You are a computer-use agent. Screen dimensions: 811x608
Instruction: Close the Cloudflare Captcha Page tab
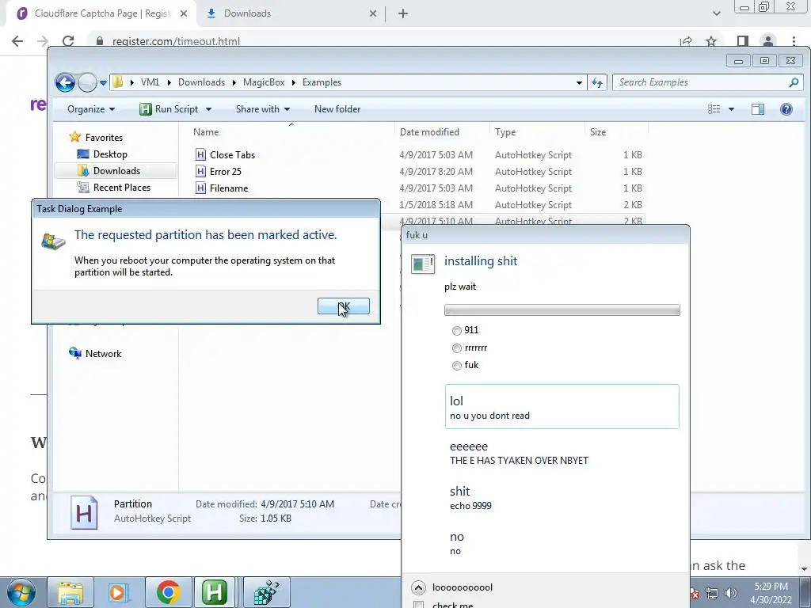coord(184,14)
